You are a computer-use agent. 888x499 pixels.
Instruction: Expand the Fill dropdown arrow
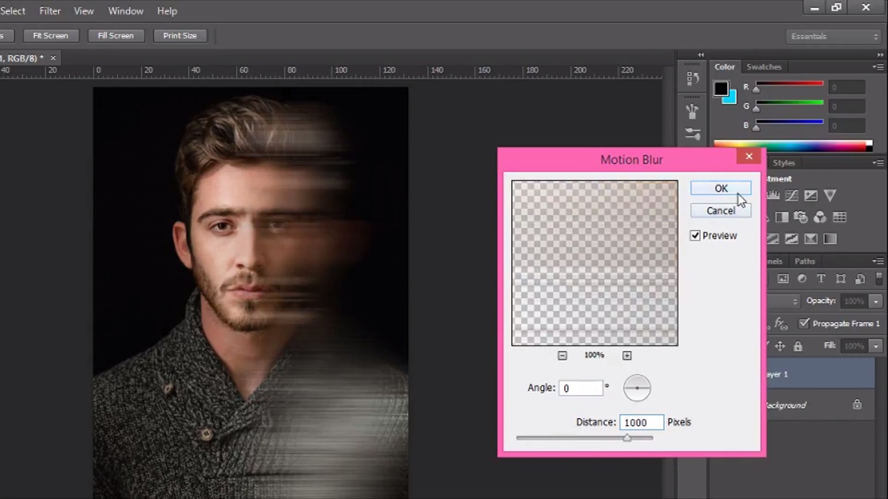click(876, 346)
